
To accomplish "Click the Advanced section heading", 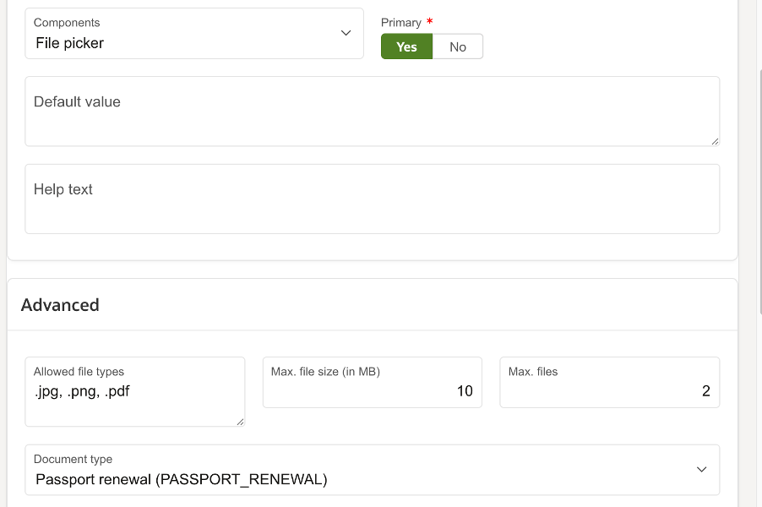I will [x=60, y=305].
